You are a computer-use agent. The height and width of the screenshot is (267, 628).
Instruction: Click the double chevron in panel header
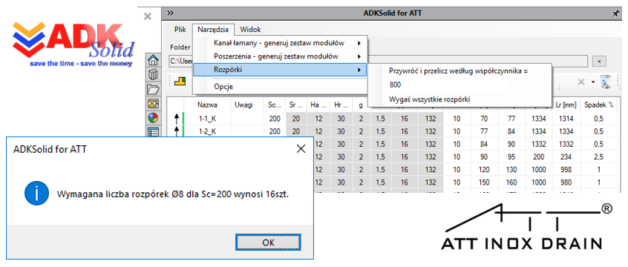click(170, 13)
